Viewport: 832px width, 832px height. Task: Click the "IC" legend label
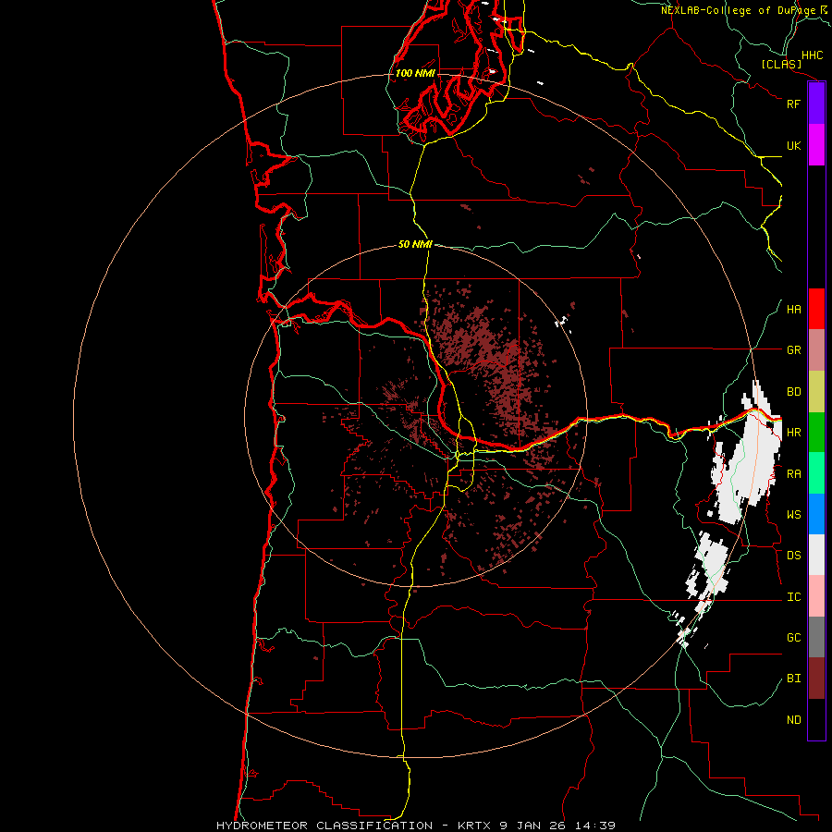(x=793, y=597)
